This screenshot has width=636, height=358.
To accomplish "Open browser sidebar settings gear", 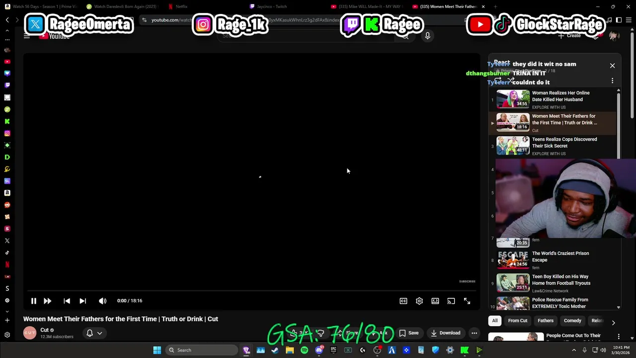I will click(x=7, y=335).
